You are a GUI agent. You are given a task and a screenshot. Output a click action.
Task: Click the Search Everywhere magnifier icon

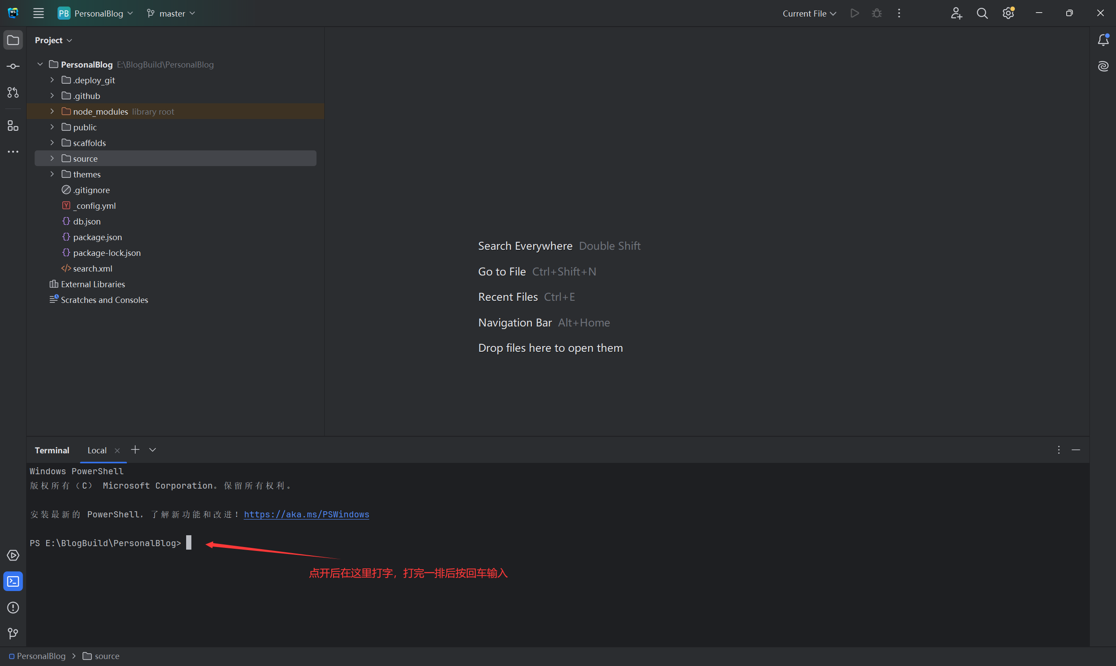[982, 14]
